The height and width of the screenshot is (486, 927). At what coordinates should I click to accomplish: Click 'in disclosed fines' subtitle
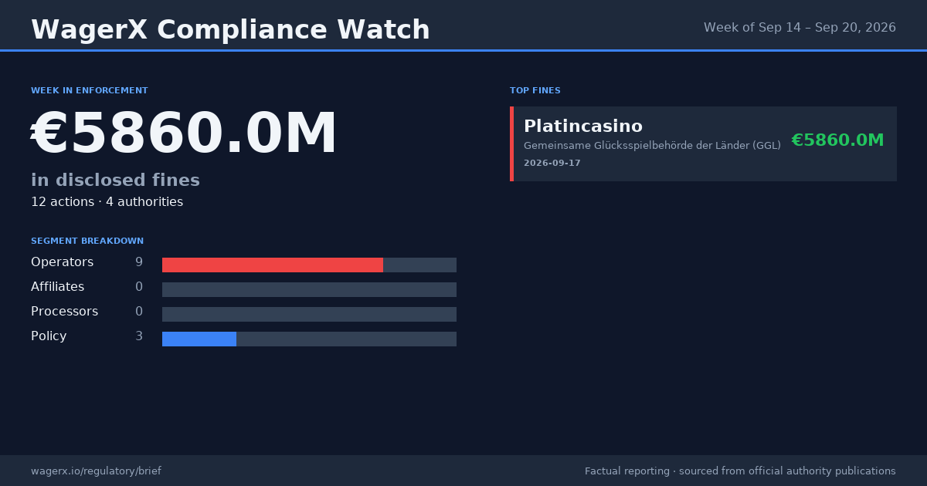coord(115,181)
